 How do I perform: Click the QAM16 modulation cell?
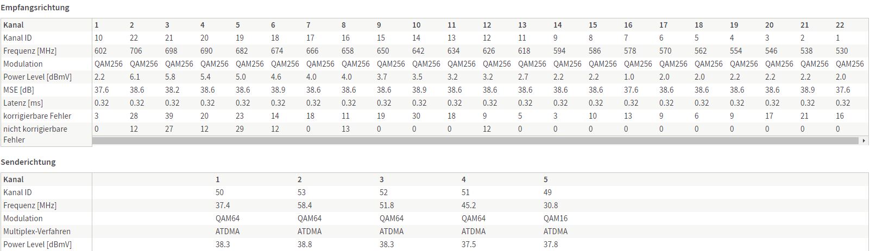[x=556, y=218]
